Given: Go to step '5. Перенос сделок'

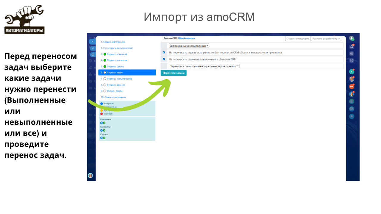Looking at the screenshot, I should pos(112,66).
